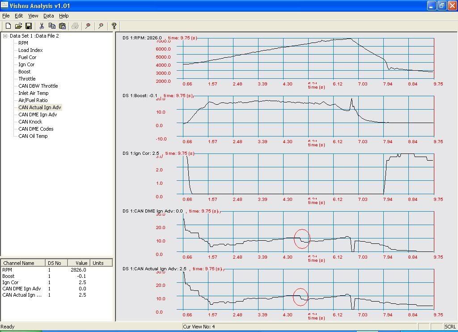
Task: Select CAN DME Ign Adv row in the channel table
Action: click(x=57, y=289)
